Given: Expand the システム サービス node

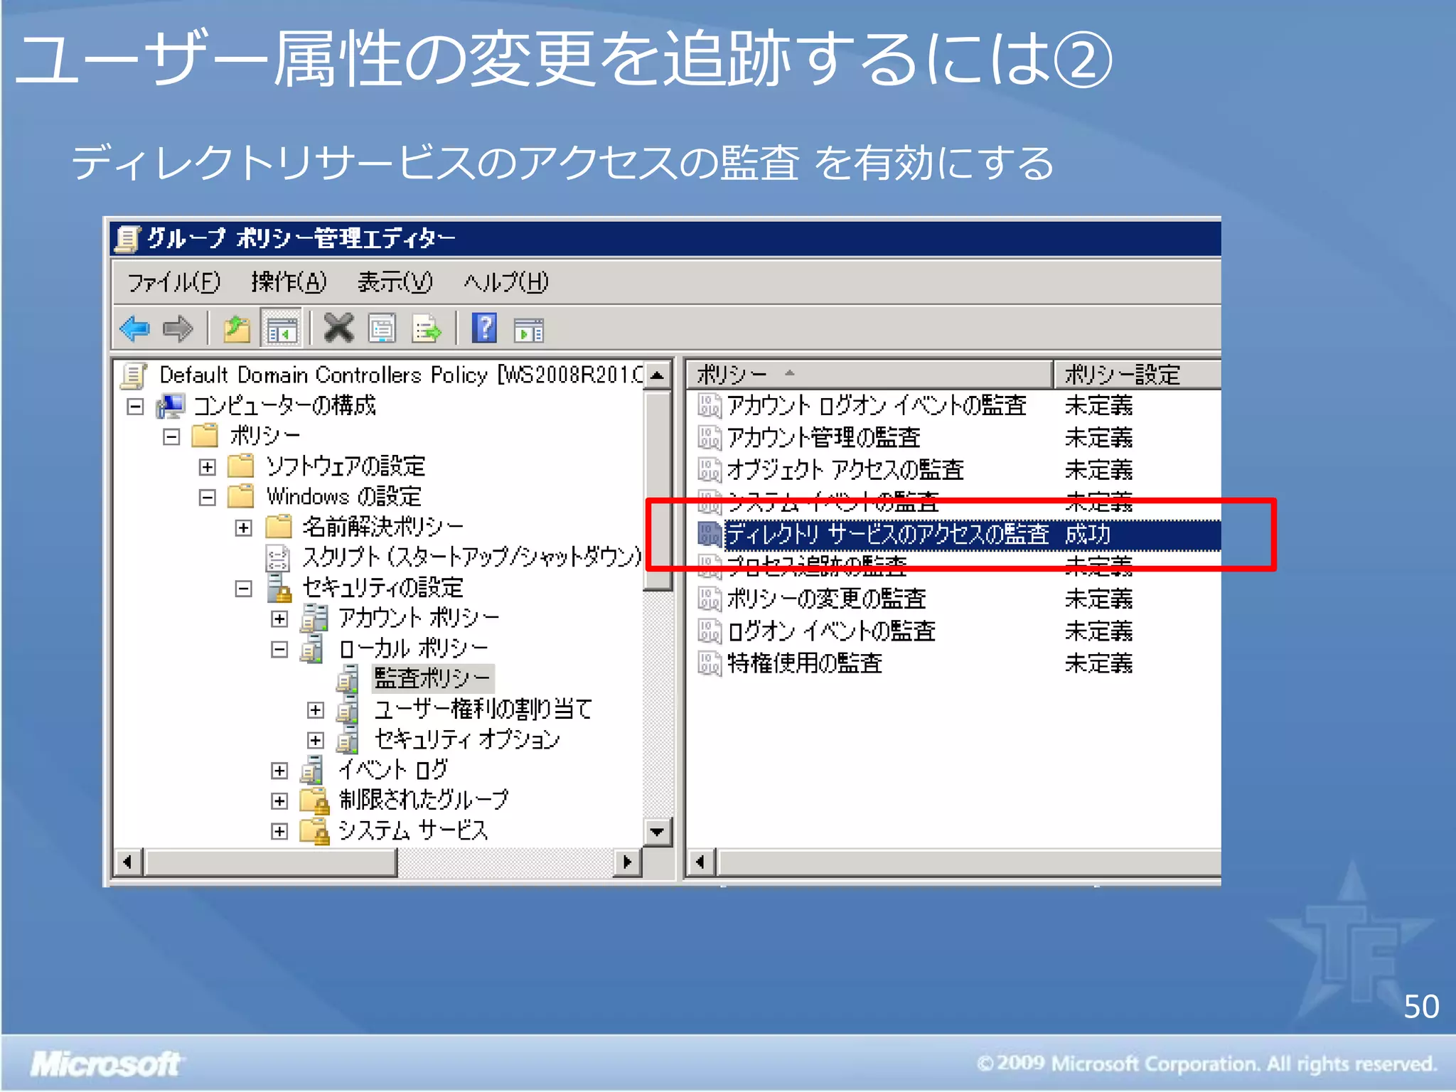Looking at the screenshot, I should [280, 831].
